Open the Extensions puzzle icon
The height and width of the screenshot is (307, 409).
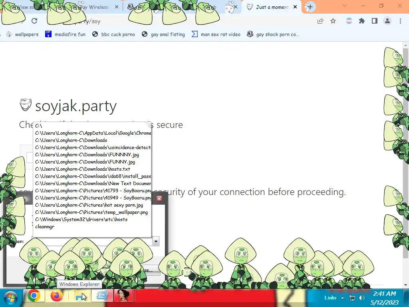coord(361,21)
